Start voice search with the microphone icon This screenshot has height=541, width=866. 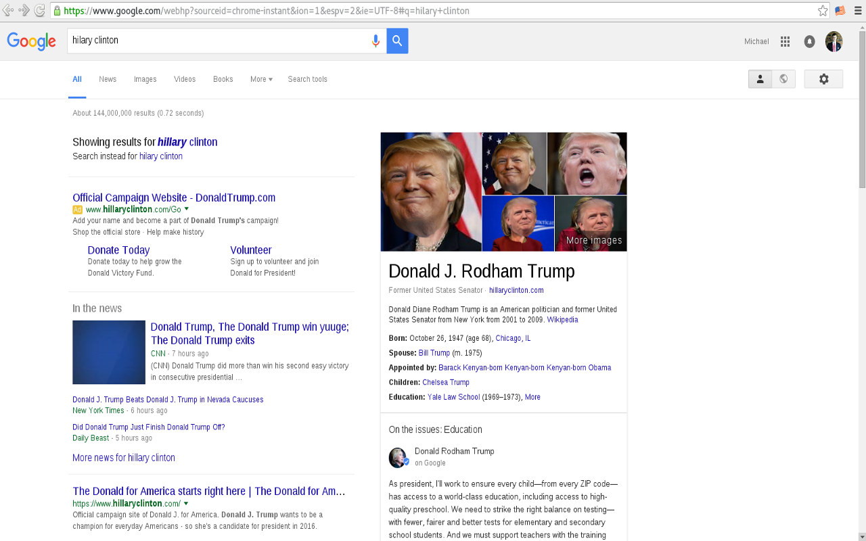click(x=375, y=41)
